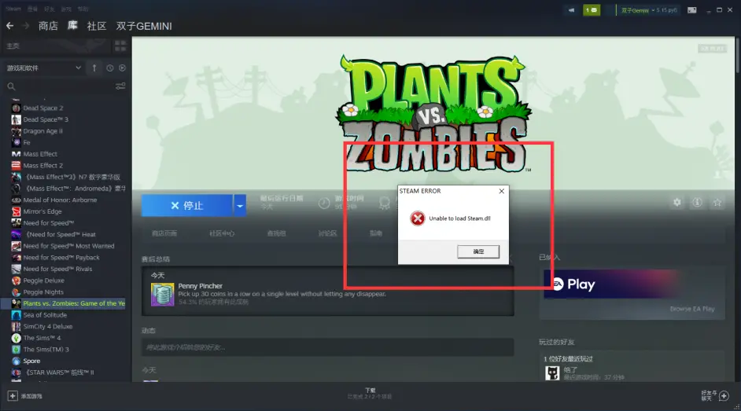The height and width of the screenshot is (411, 741).
Task: Click the SimCity 4 Deluxe icon
Action: click(x=16, y=327)
